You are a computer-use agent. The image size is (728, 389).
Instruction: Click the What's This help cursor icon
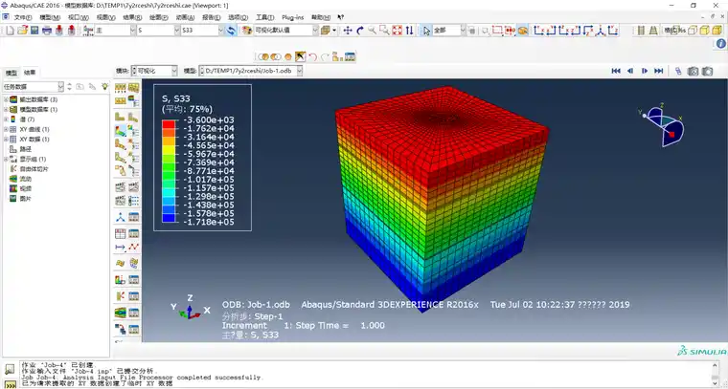341,17
